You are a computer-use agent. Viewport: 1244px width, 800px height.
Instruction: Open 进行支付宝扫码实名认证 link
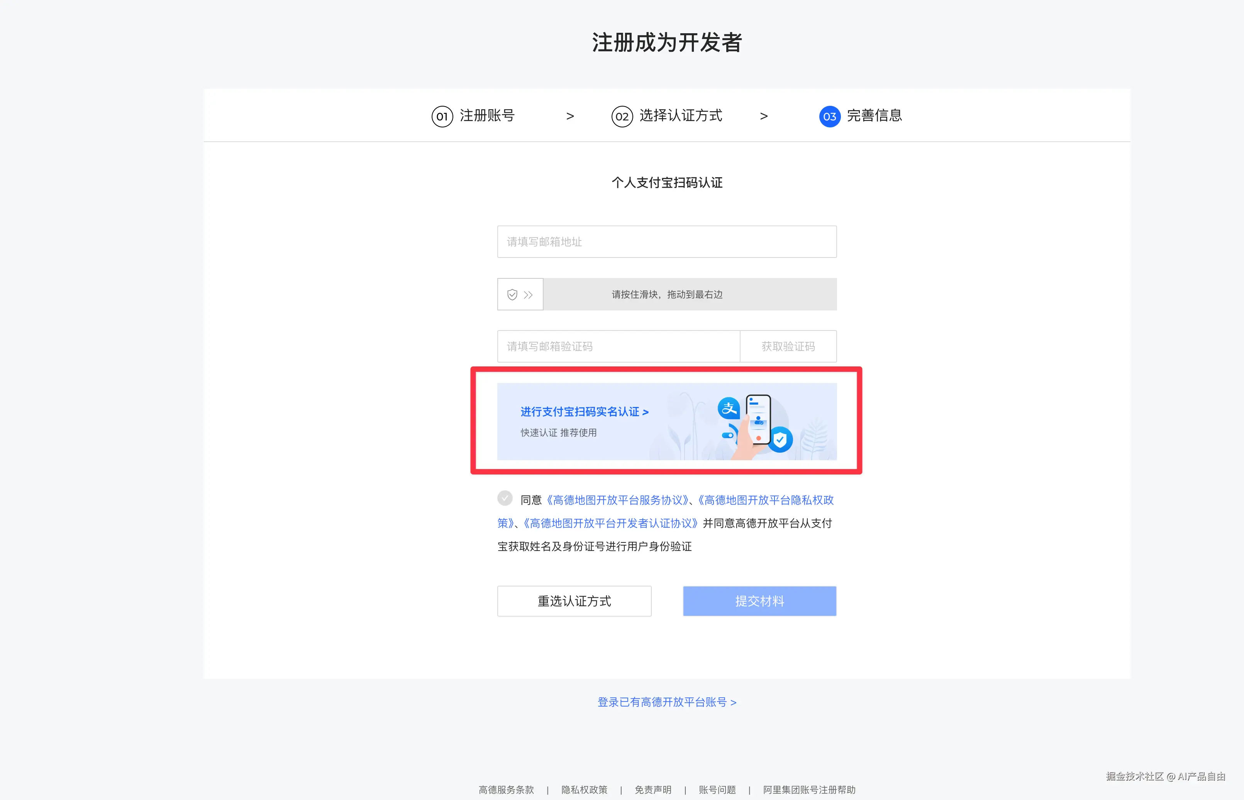(584, 412)
